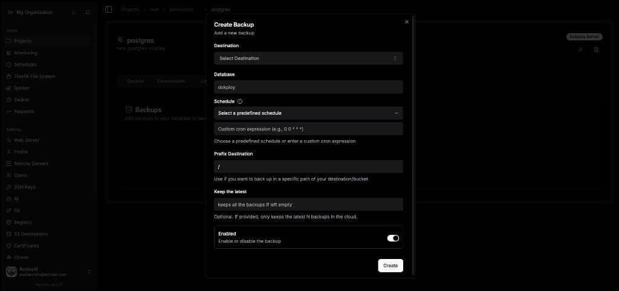Viewport: 619px width, 291px height.
Task: Close the Create Backup dialog
Action: pos(407,22)
